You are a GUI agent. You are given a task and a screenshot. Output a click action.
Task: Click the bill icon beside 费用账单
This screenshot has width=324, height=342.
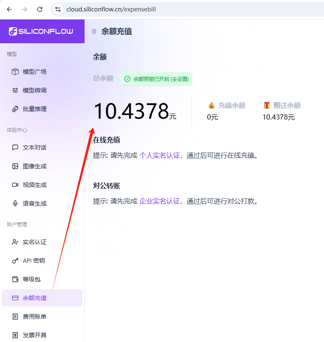15,317
